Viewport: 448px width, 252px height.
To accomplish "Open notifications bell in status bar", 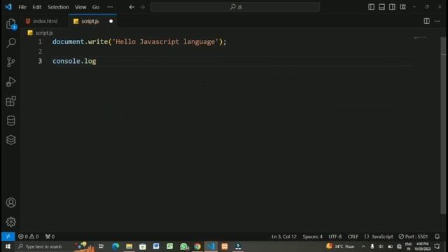I will click(437, 237).
